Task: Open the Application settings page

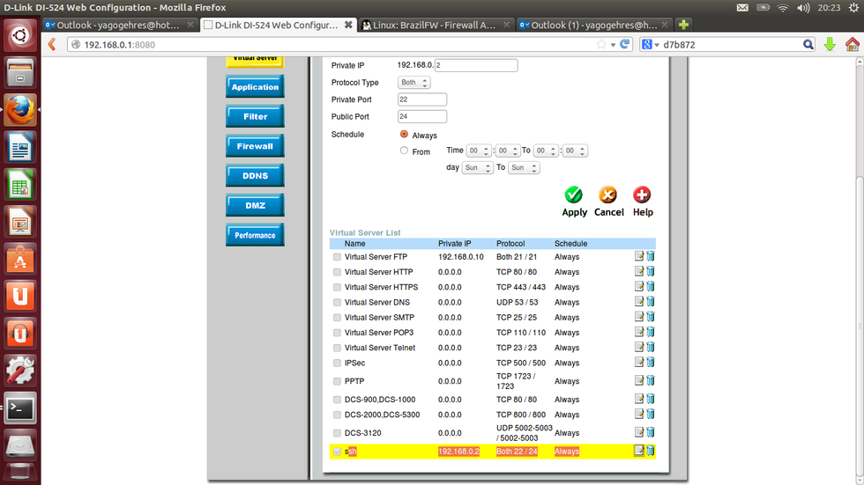Action: 255,87
